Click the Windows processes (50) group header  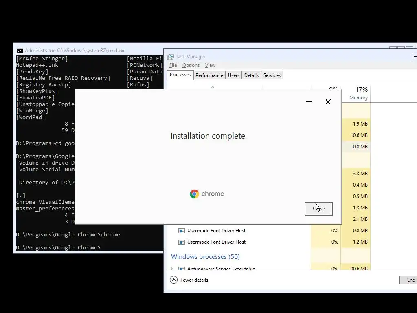click(x=205, y=257)
